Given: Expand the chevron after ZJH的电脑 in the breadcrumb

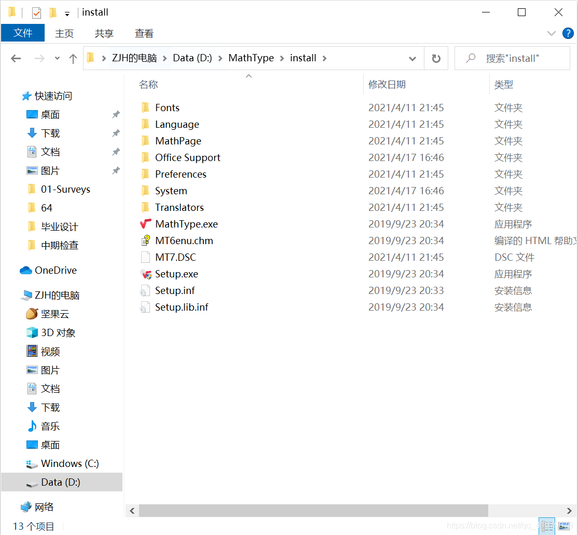Looking at the screenshot, I should pyautogui.click(x=165, y=58).
